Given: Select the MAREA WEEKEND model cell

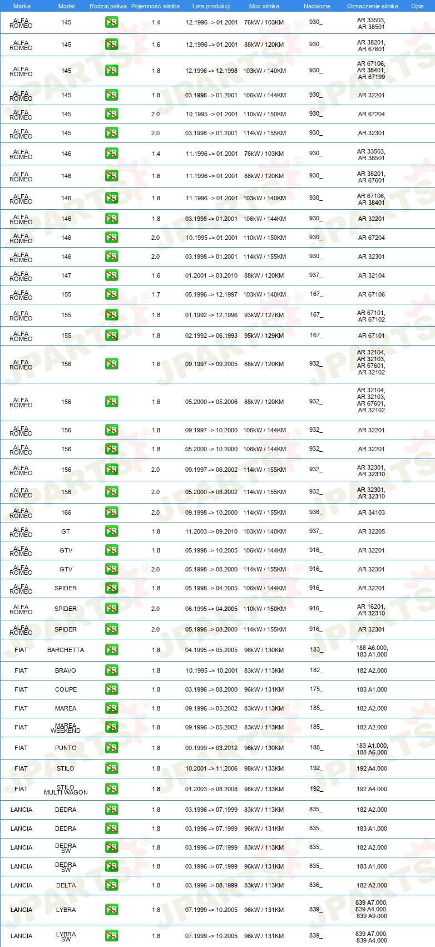Looking at the screenshot, I should pos(66,728).
